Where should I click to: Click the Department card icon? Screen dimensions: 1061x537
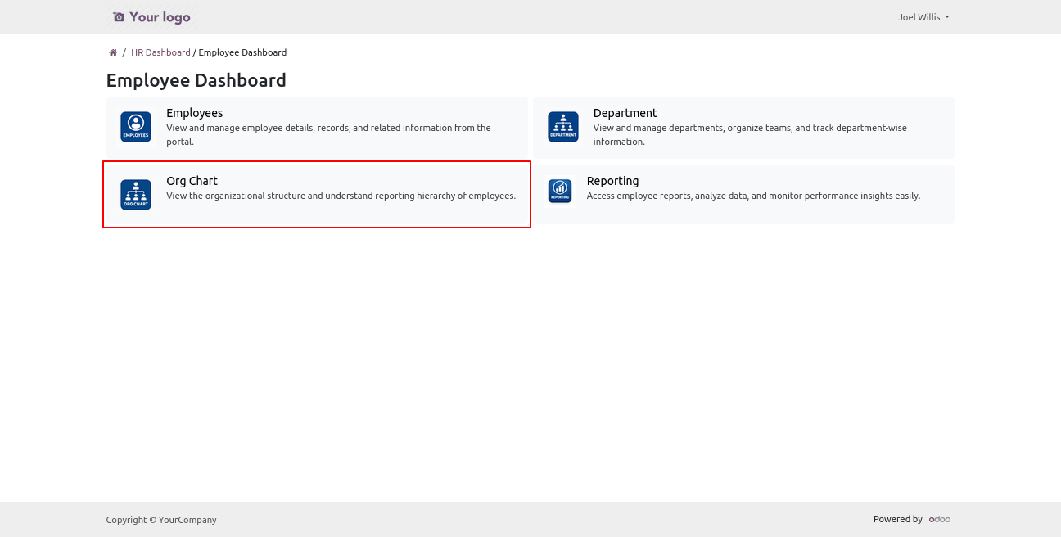[x=563, y=127]
